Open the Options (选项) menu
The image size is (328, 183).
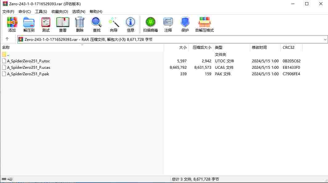tap(79, 11)
